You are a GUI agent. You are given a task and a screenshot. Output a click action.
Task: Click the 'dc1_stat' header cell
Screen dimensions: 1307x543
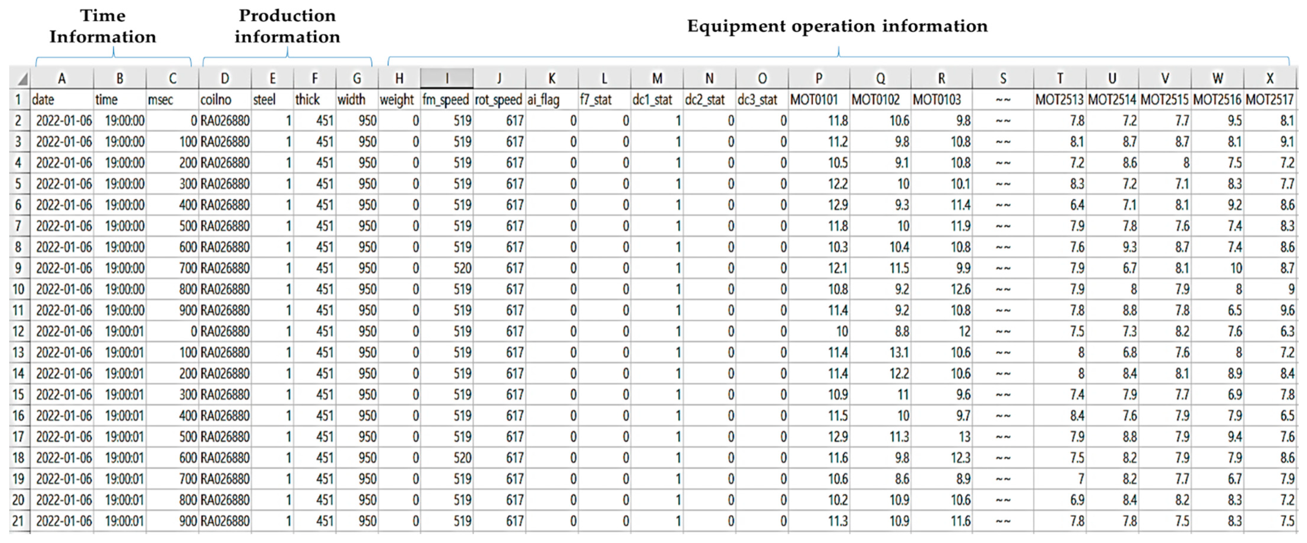(x=657, y=99)
